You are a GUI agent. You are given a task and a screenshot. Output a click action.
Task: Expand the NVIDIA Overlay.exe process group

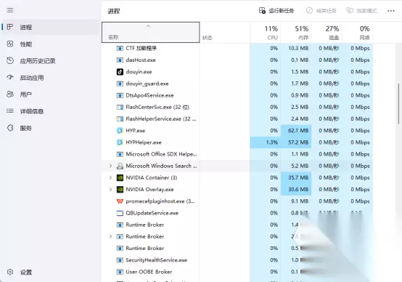pos(110,190)
